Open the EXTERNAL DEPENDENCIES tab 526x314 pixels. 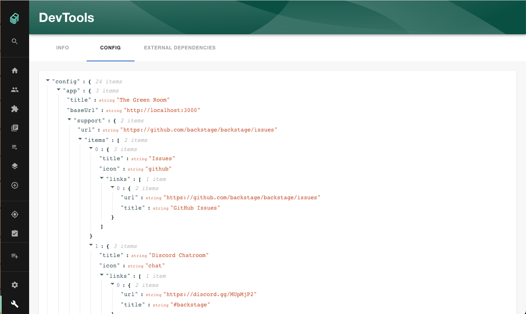point(180,47)
